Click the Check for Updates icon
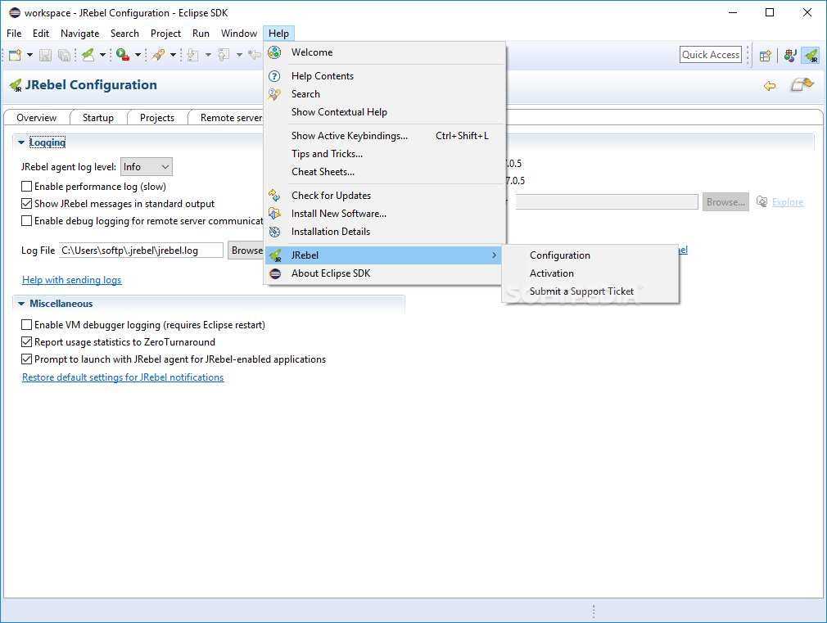 pos(274,195)
